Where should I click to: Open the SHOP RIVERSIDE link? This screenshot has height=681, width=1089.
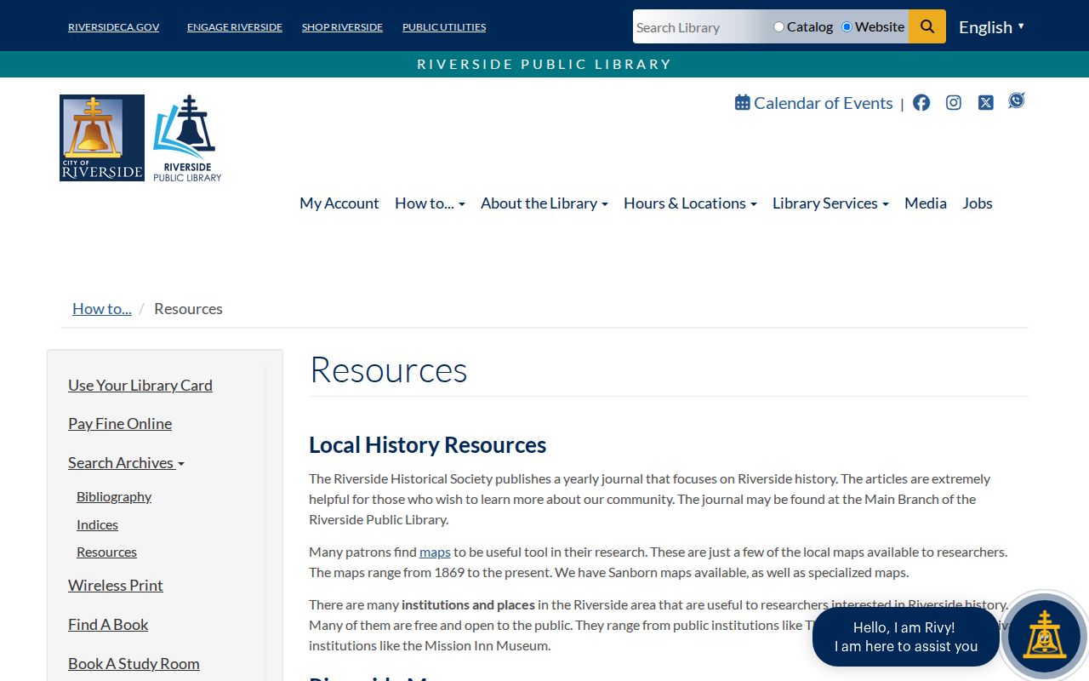coord(342,27)
